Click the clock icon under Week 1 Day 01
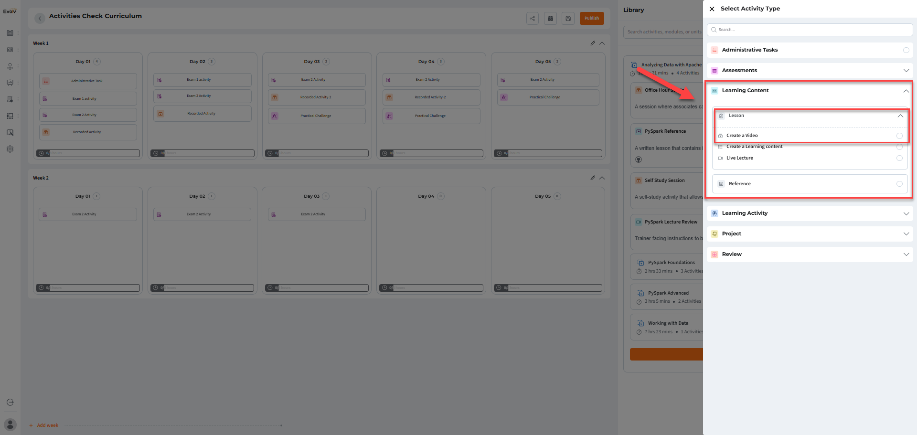 tap(41, 153)
